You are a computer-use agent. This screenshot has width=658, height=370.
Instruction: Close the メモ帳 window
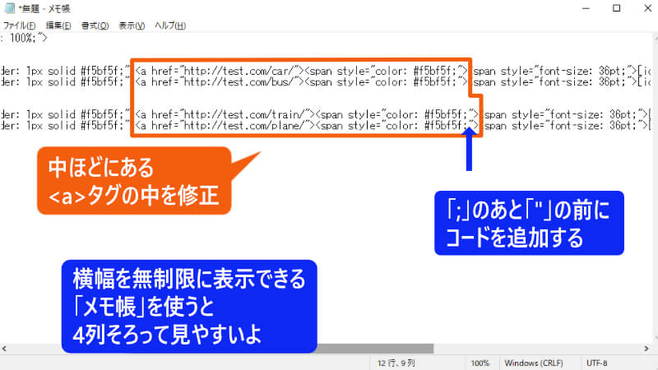(647, 8)
